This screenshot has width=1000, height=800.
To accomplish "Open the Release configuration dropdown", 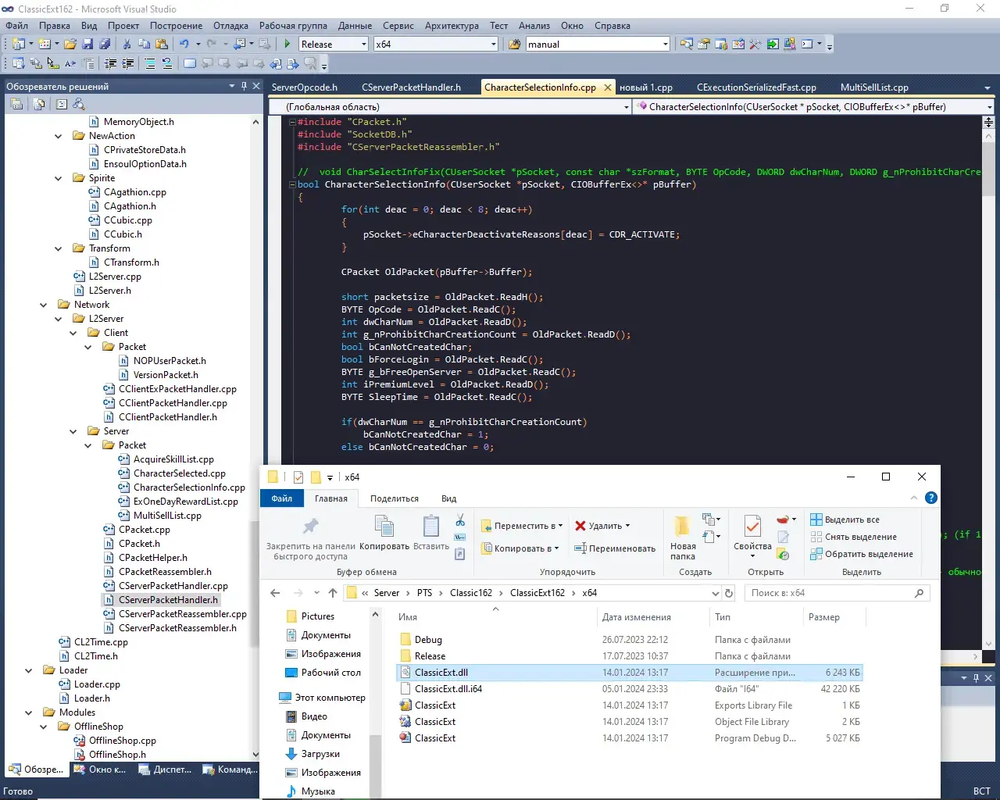I will coord(363,45).
